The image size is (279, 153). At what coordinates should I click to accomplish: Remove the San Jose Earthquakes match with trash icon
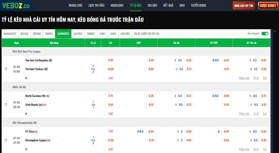(x=6, y=69)
